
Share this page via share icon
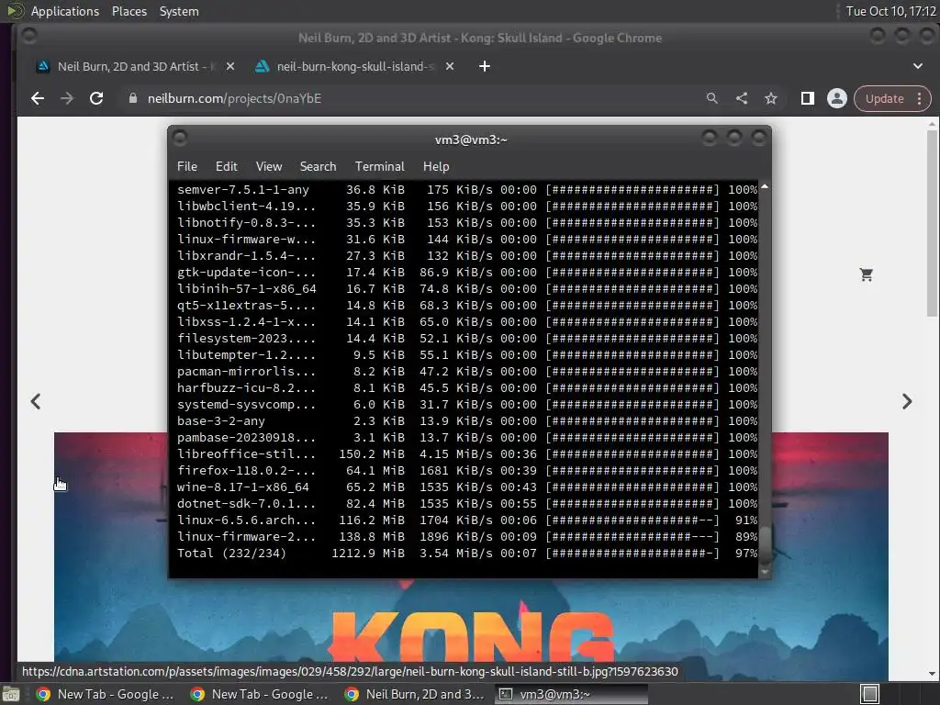pos(742,98)
